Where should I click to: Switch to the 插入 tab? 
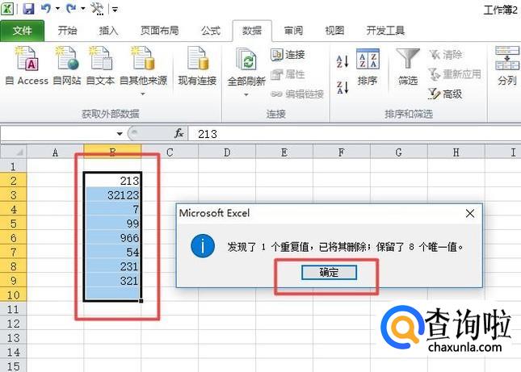pos(109,31)
